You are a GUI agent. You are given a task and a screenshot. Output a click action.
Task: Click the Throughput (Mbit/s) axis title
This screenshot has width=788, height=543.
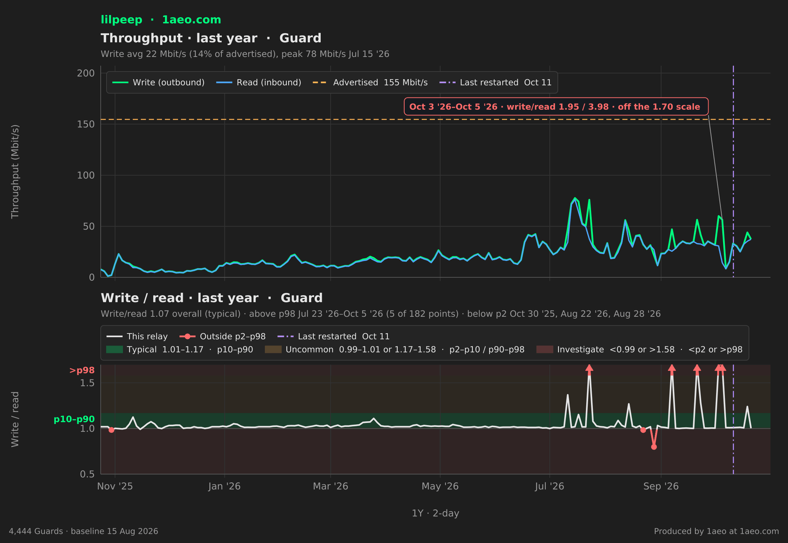click(x=15, y=172)
